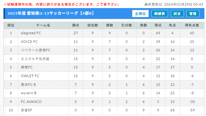The image size is (206, 116).
Task: Select the alegreed FC team row
Action: tap(104, 33)
